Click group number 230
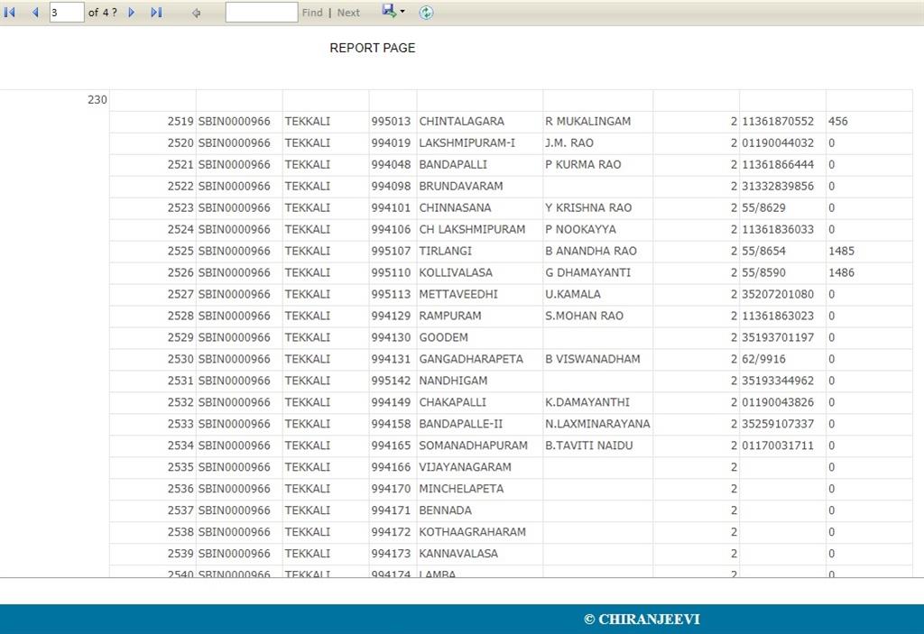 pos(97,99)
